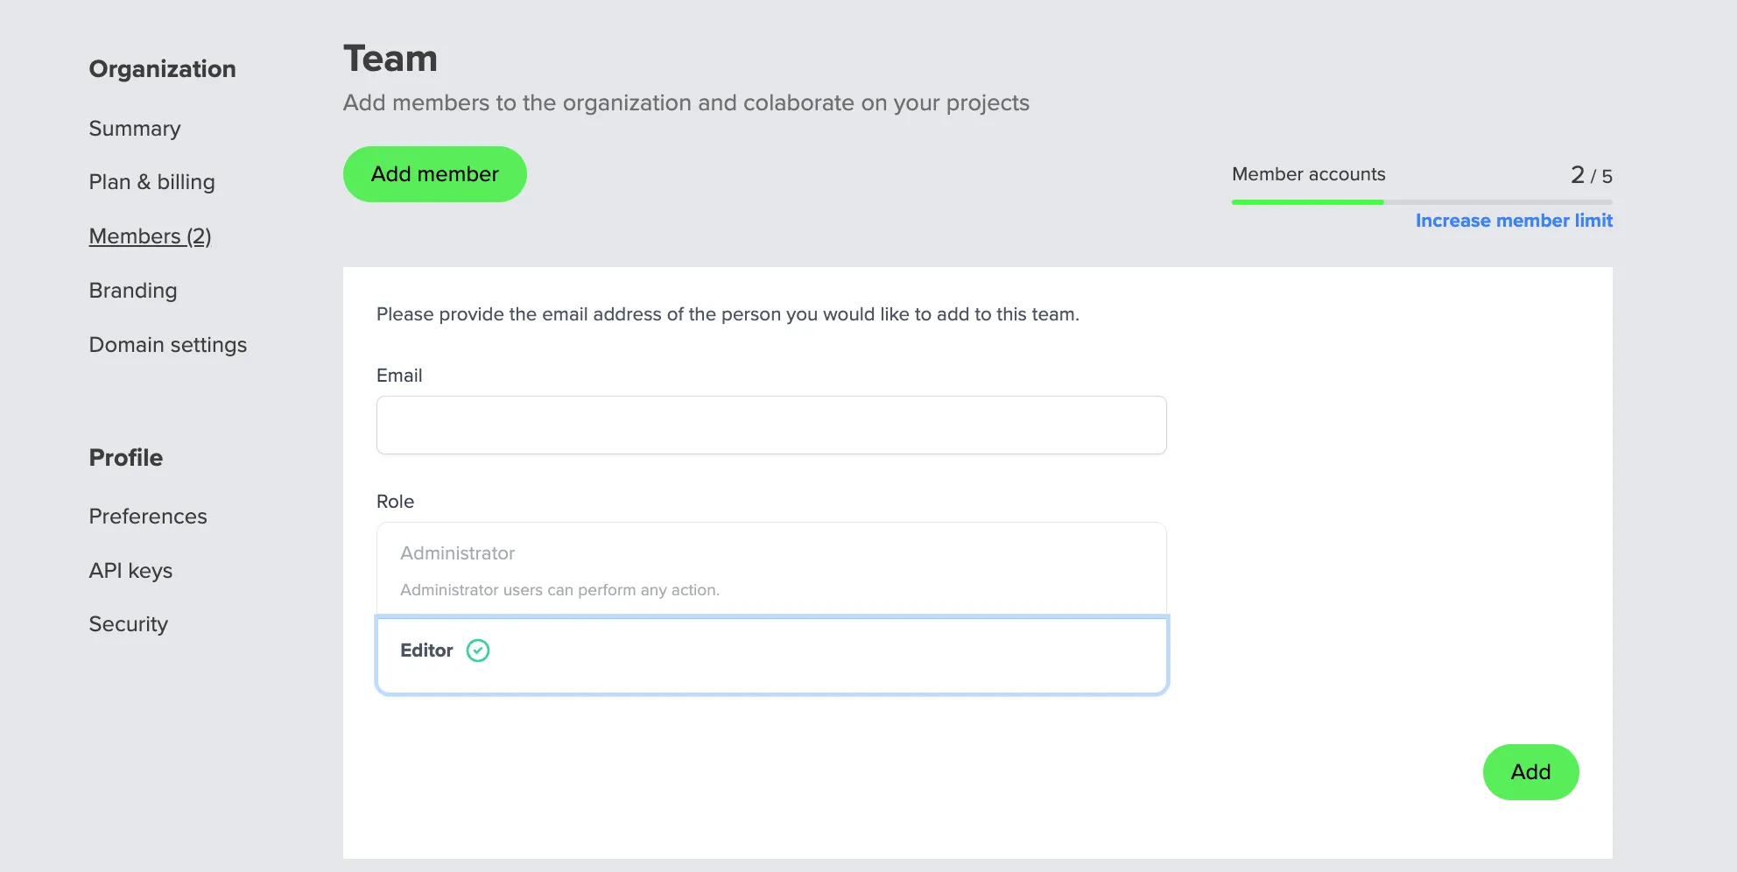
Task: Click the Member accounts progress bar
Action: (1421, 202)
